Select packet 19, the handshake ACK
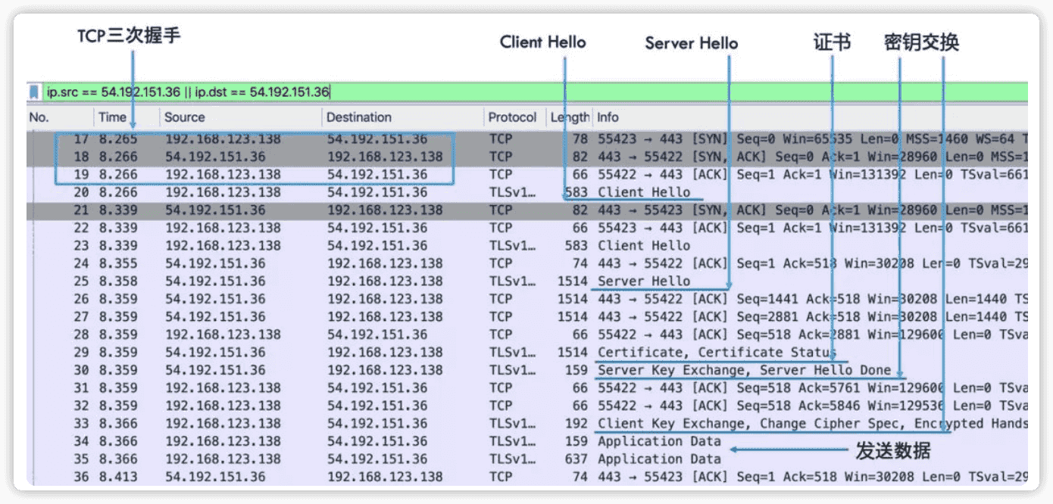This screenshot has height=504, width=1053. pos(527,175)
